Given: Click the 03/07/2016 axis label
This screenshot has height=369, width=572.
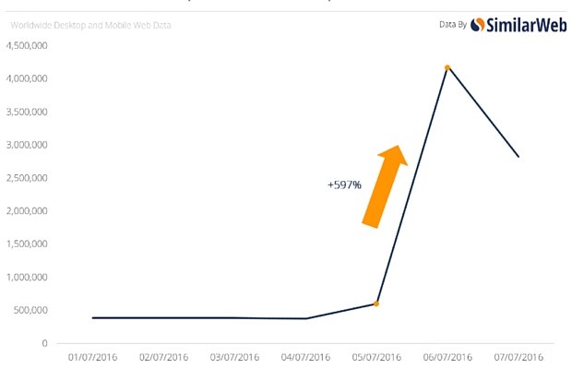Looking at the screenshot, I should (x=234, y=356).
